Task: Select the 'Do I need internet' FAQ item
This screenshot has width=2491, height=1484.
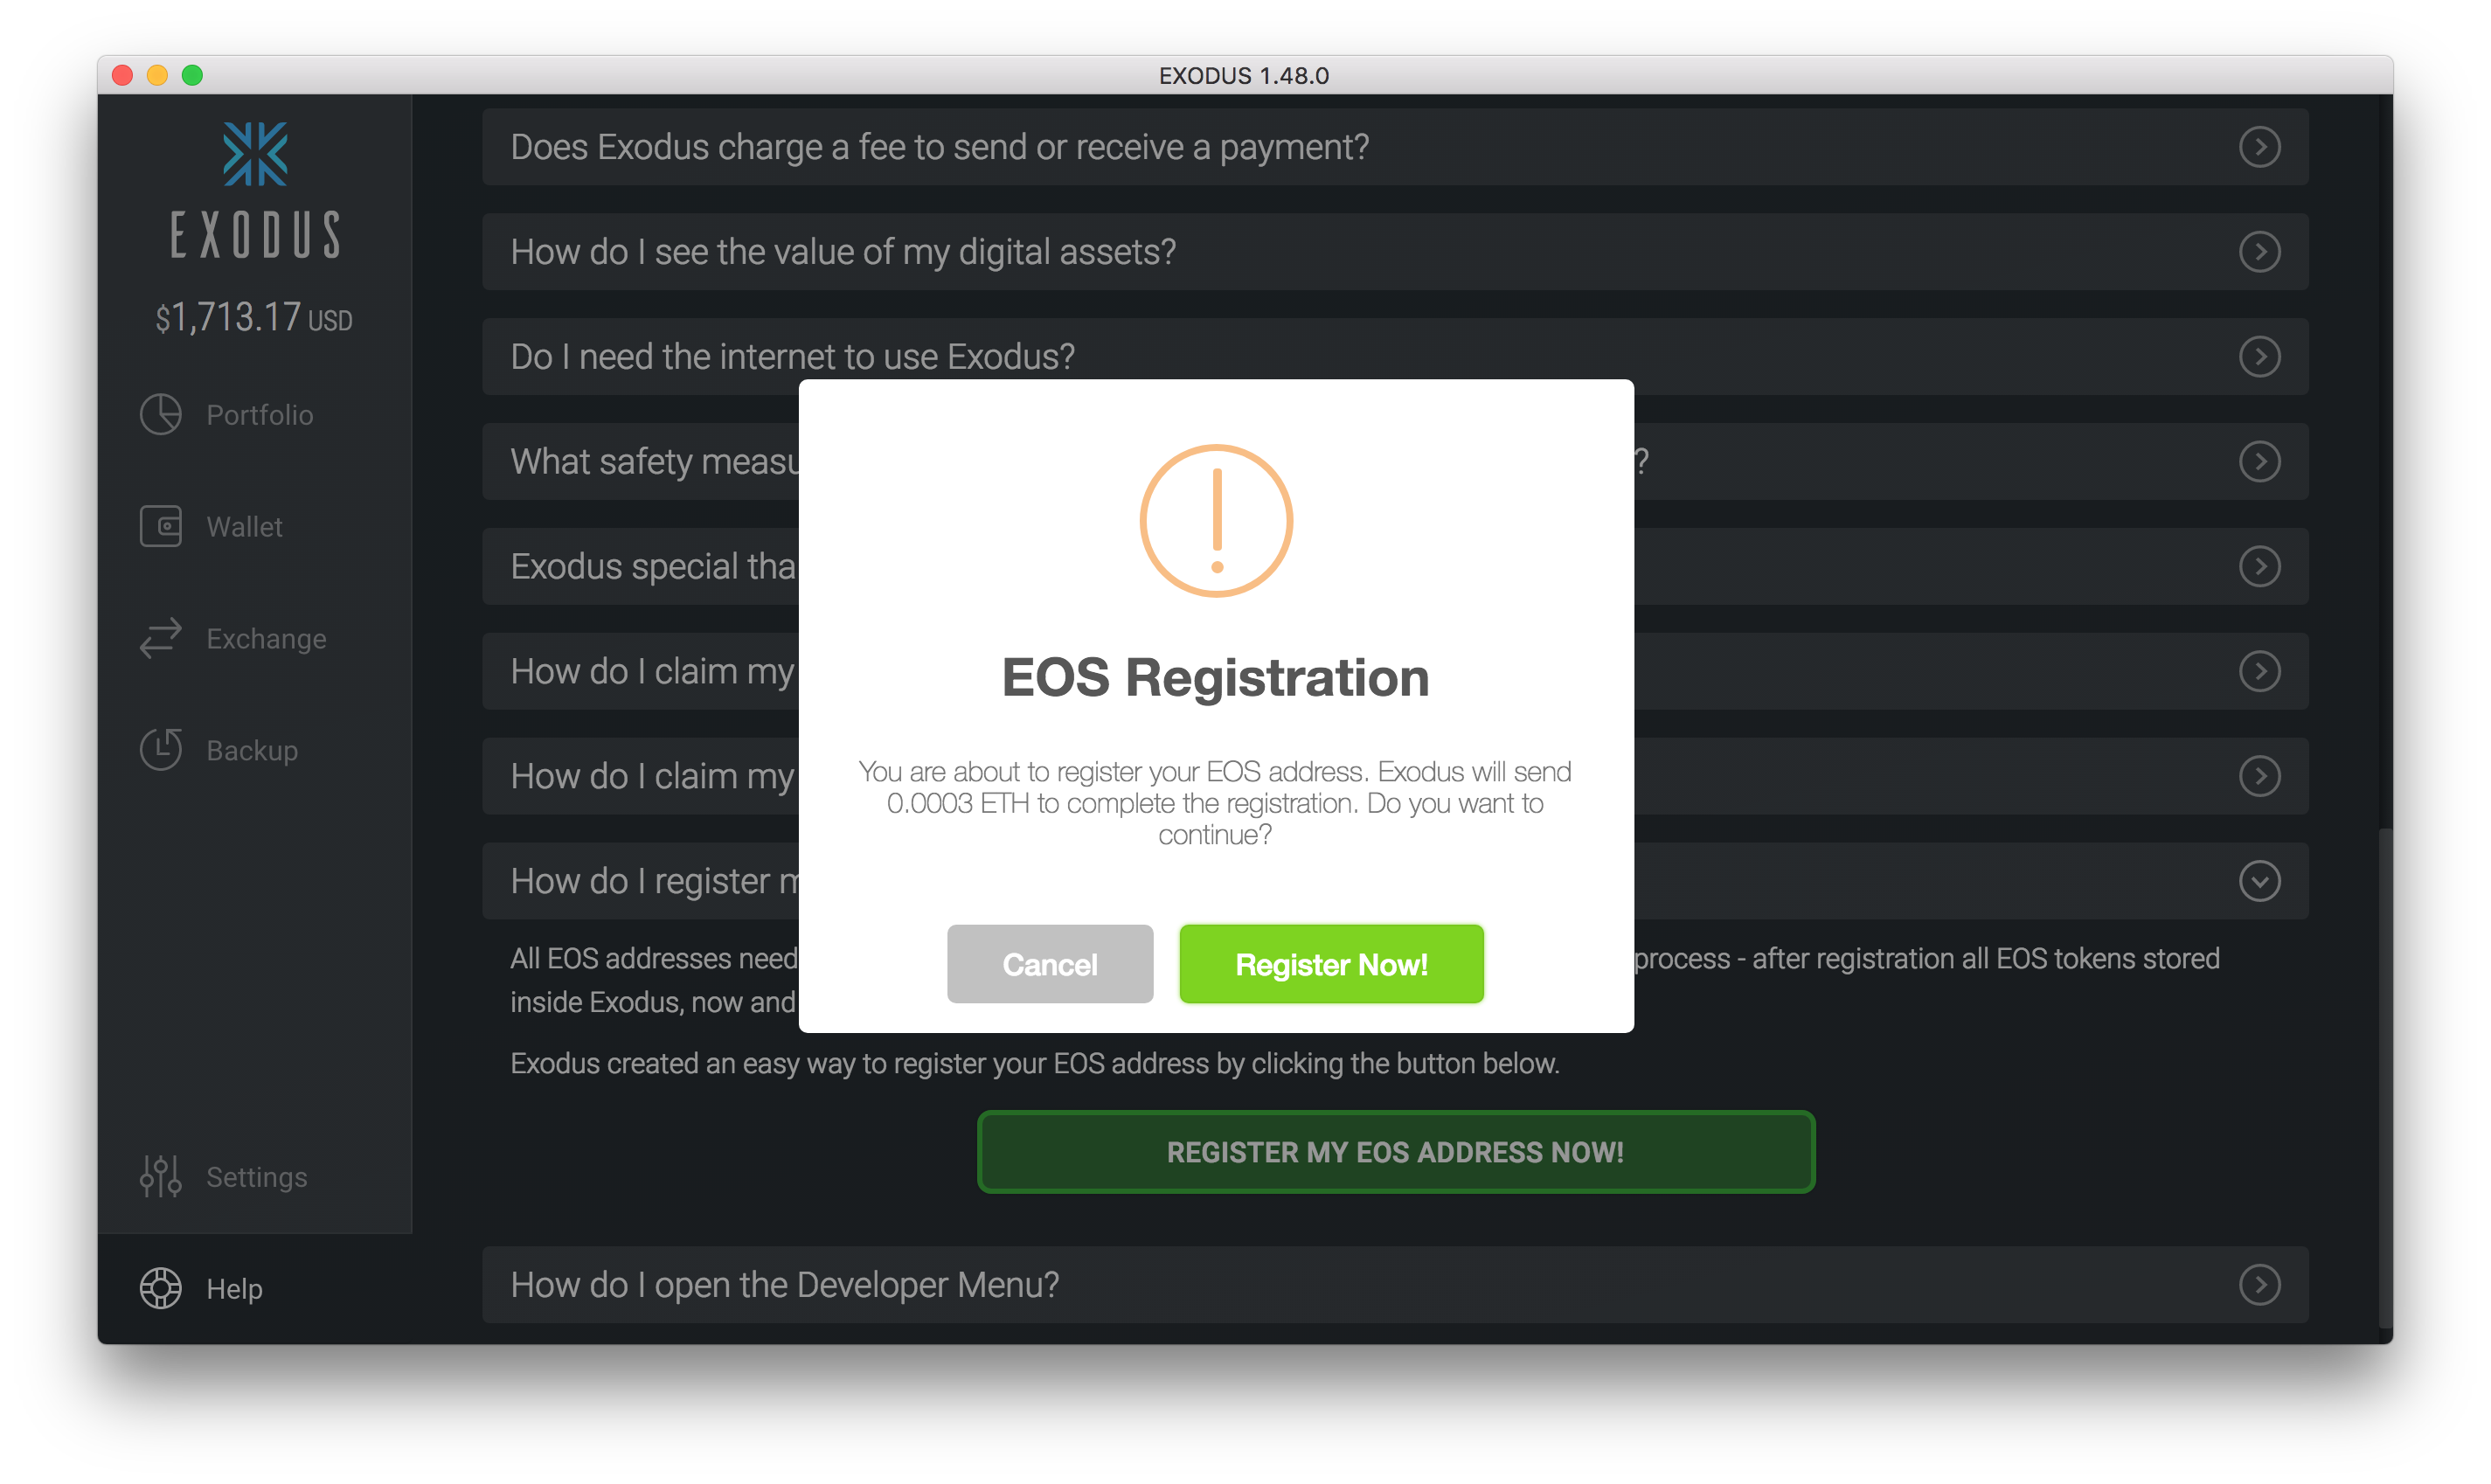Action: [1392, 355]
